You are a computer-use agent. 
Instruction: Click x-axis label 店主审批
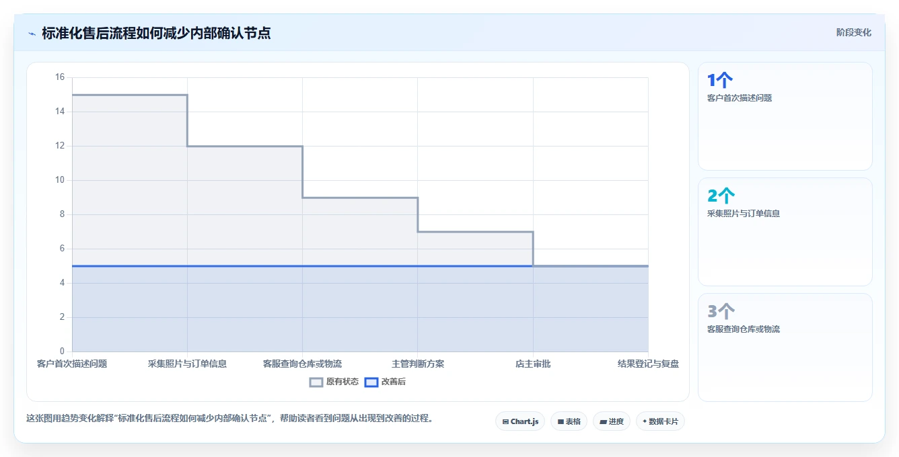click(533, 364)
